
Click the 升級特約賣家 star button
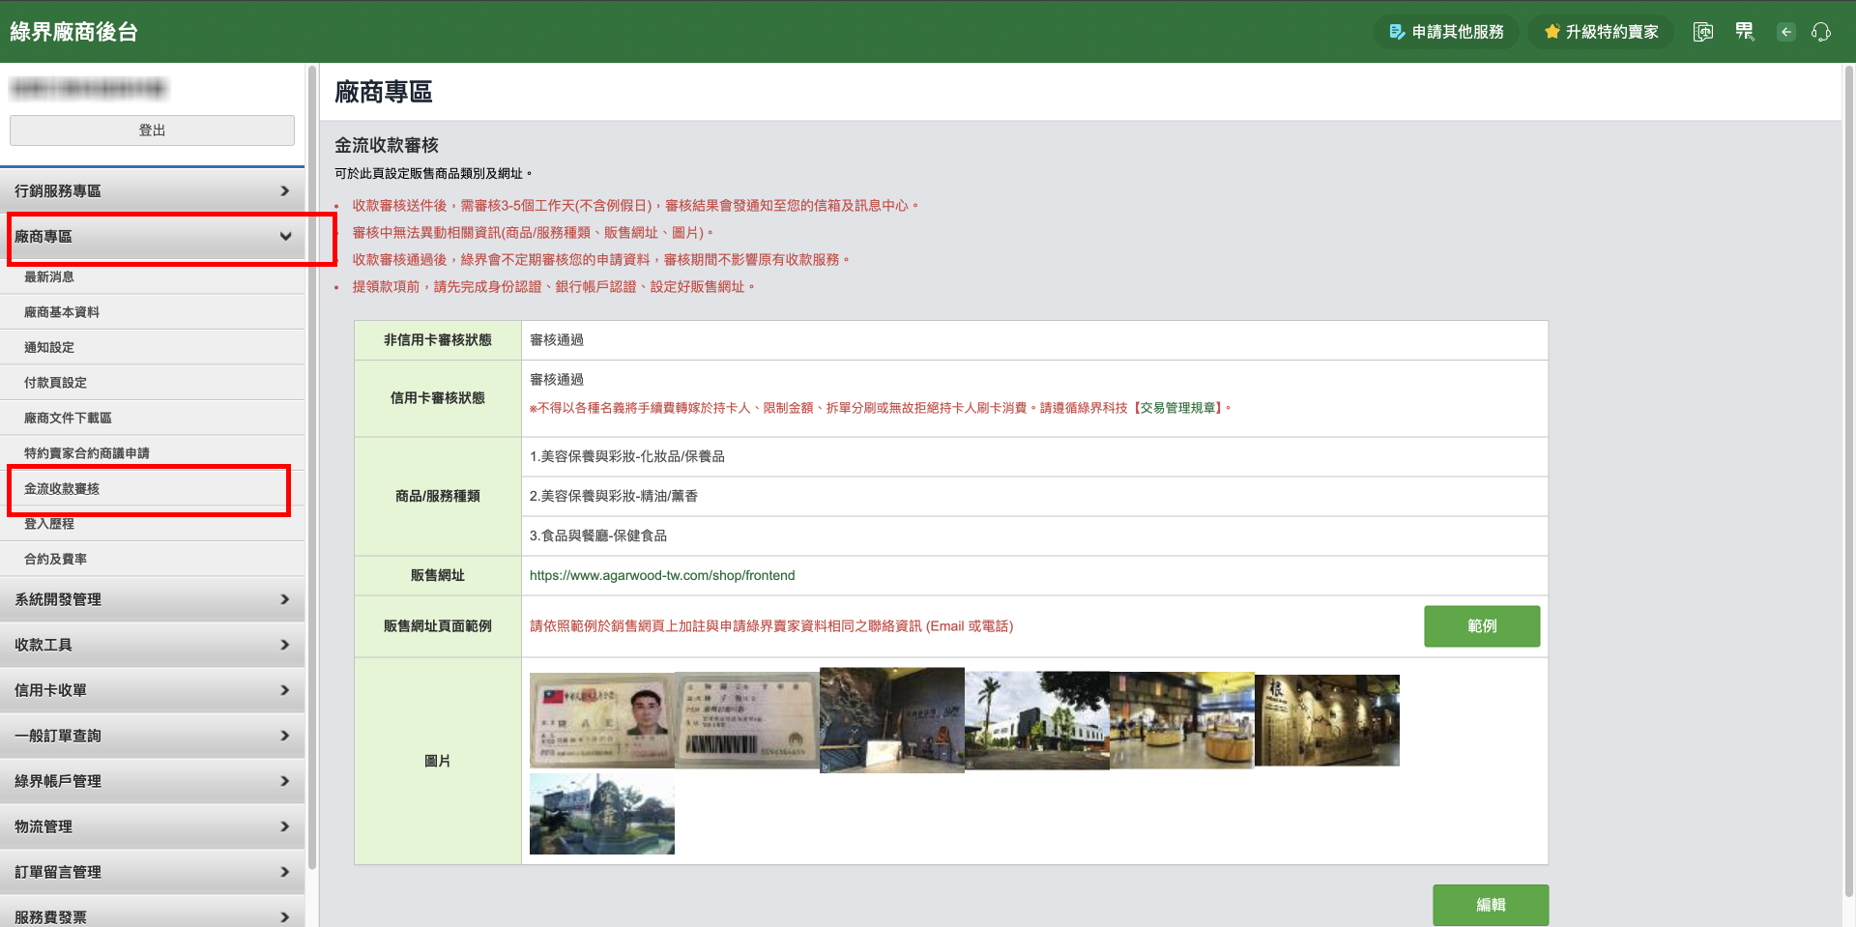[1601, 32]
